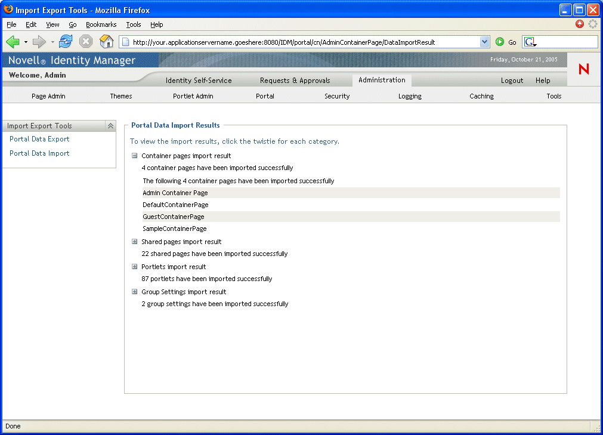Expand Portlets import result twistie
603x435 pixels.
(135, 267)
